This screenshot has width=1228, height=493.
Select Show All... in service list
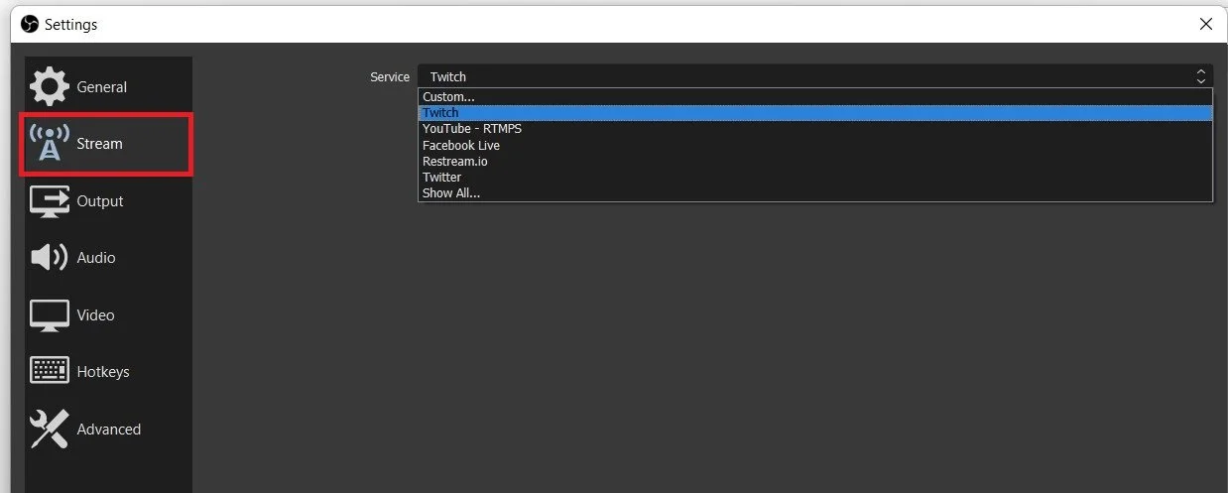(815, 192)
